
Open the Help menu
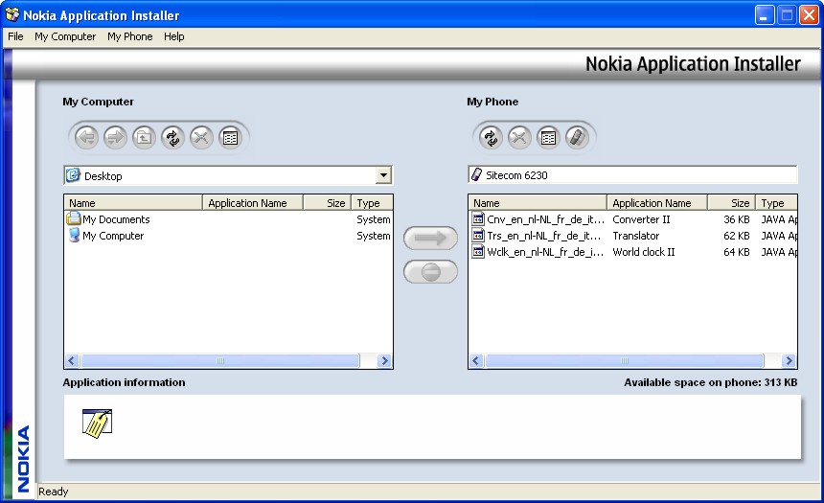pyautogui.click(x=174, y=36)
